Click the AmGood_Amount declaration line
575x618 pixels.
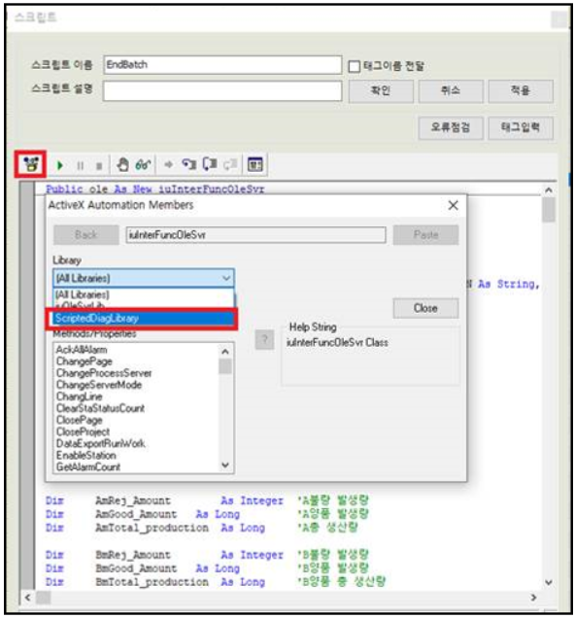[207, 514]
